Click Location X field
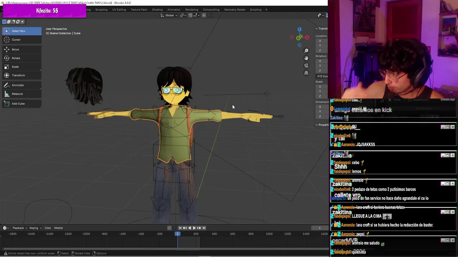 pyautogui.click(x=322, y=41)
